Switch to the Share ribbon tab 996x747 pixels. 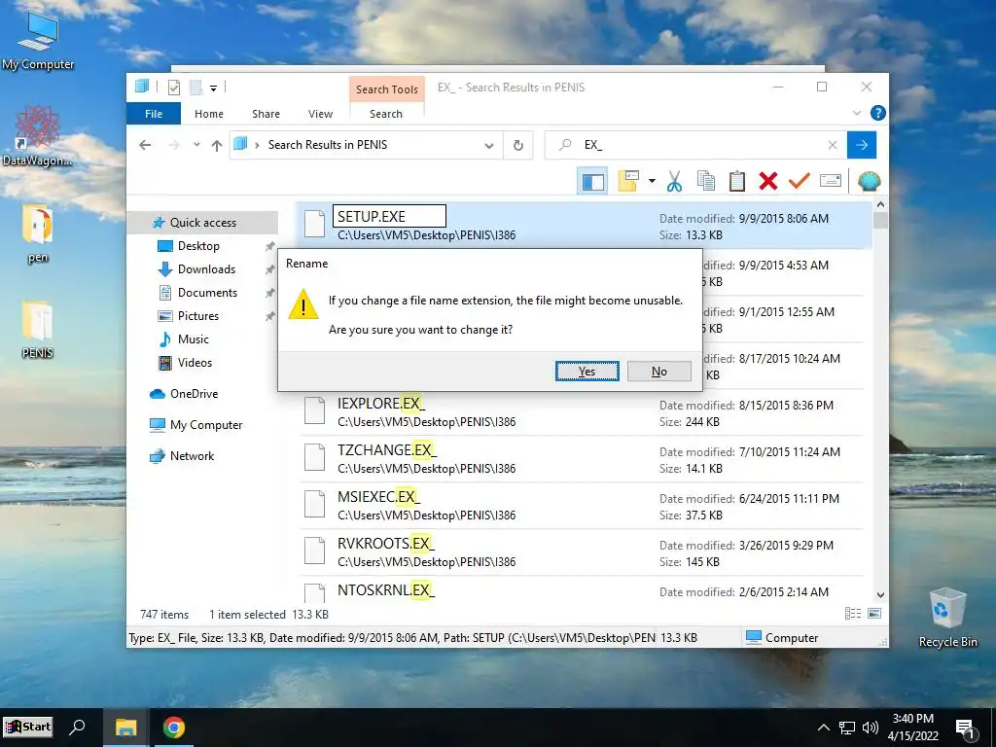click(266, 114)
